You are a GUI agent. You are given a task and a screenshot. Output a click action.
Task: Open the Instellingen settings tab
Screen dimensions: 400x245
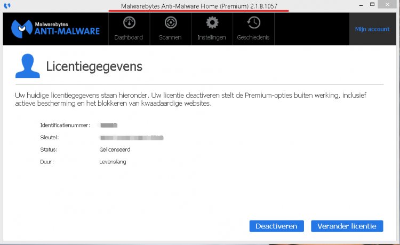coord(212,29)
